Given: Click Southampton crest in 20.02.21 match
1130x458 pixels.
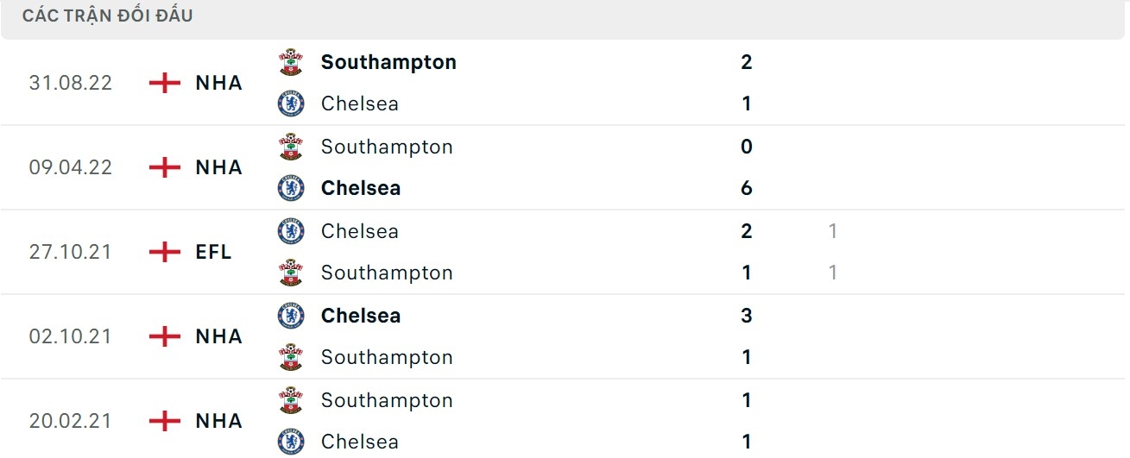Looking at the screenshot, I should coord(291,400).
